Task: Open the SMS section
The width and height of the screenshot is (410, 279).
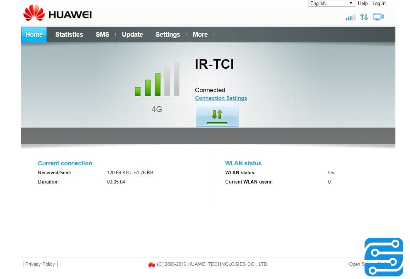Action: tap(102, 34)
